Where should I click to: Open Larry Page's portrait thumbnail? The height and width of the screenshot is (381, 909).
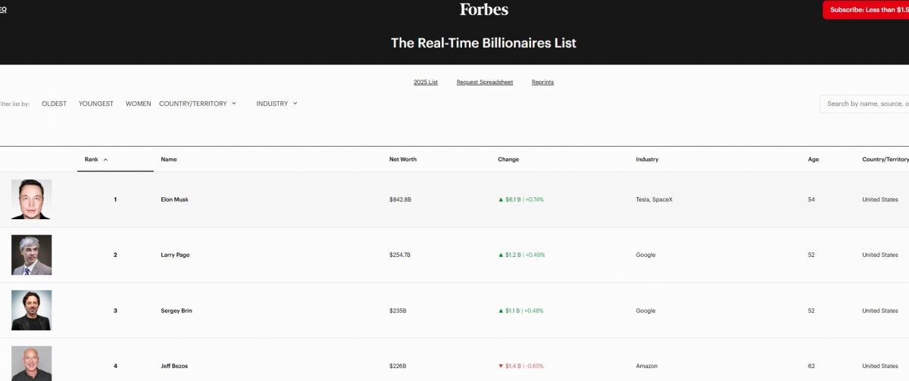click(32, 255)
